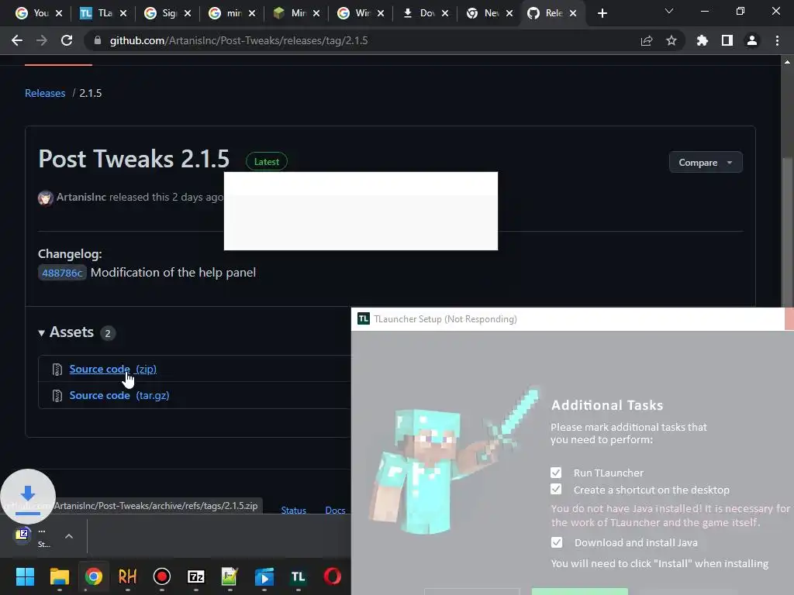Open the Releases breadcrumb link
The height and width of the screenshot is (595, 794).
[45, 93]
